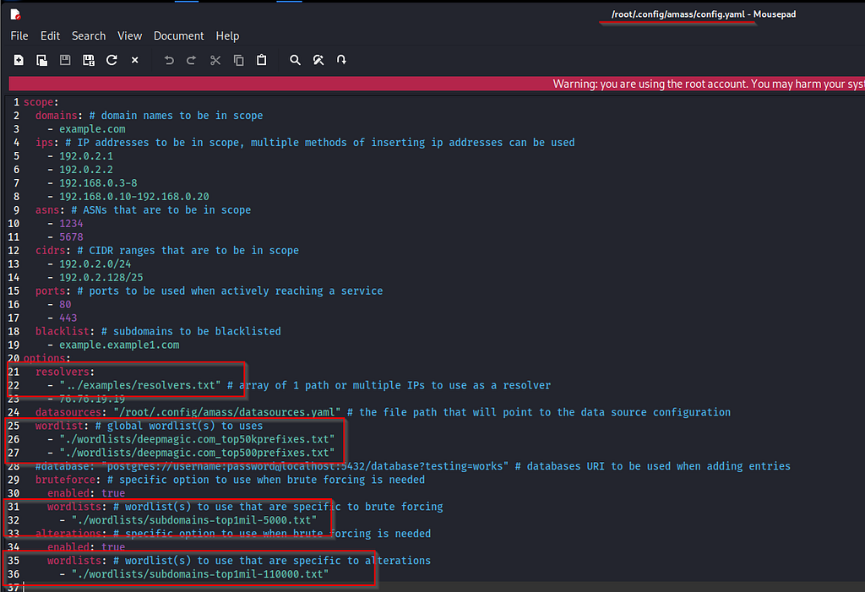
Task: Click 'example.com' on line 3
Action: click(92, 129)
